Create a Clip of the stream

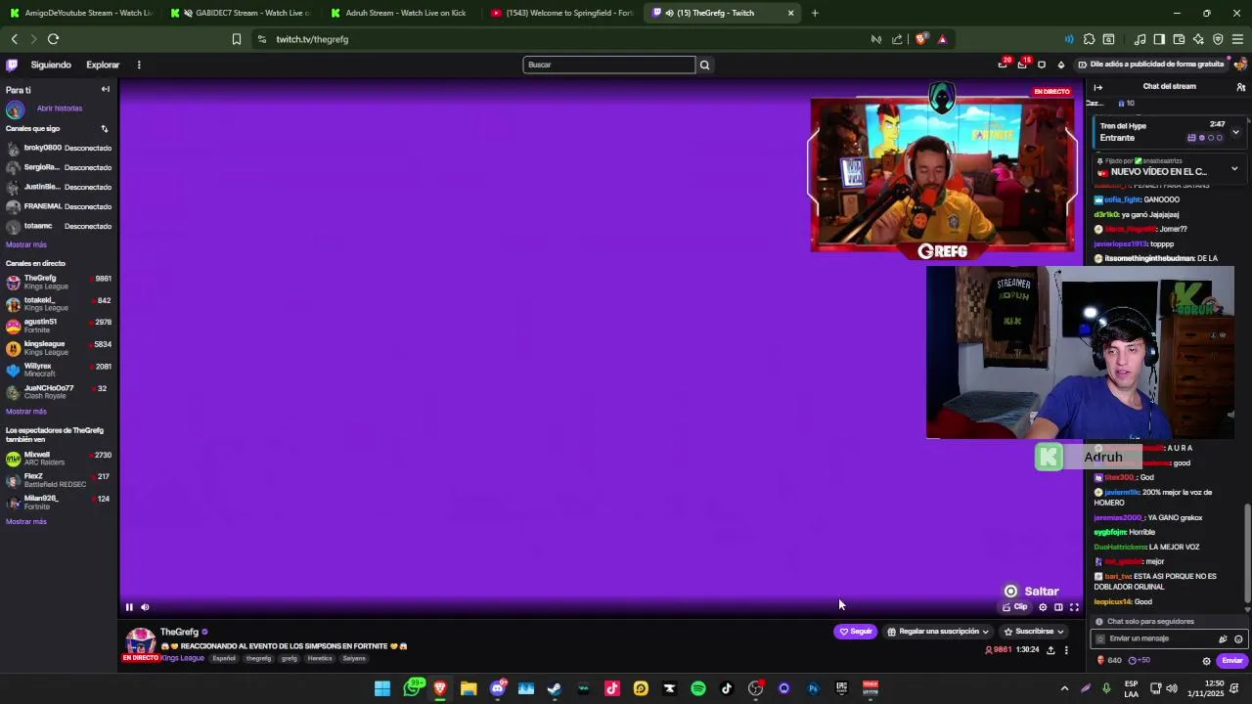pos(1015,607)
